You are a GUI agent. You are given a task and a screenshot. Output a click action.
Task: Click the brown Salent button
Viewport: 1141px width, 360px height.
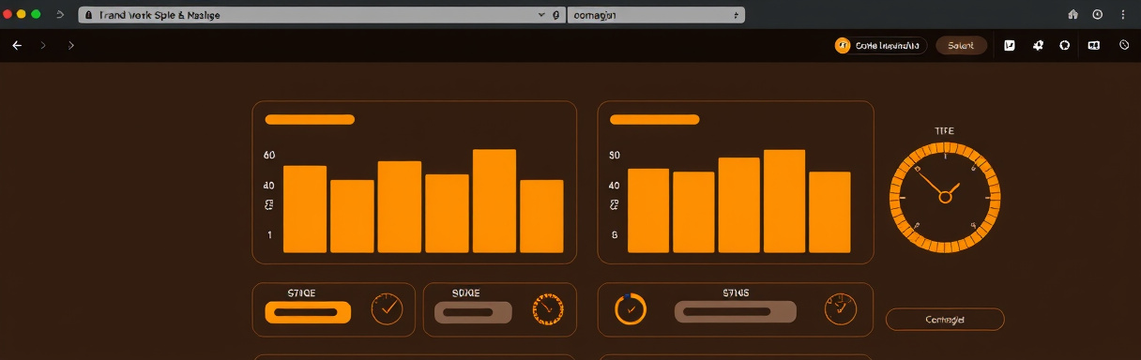point(961,45)
